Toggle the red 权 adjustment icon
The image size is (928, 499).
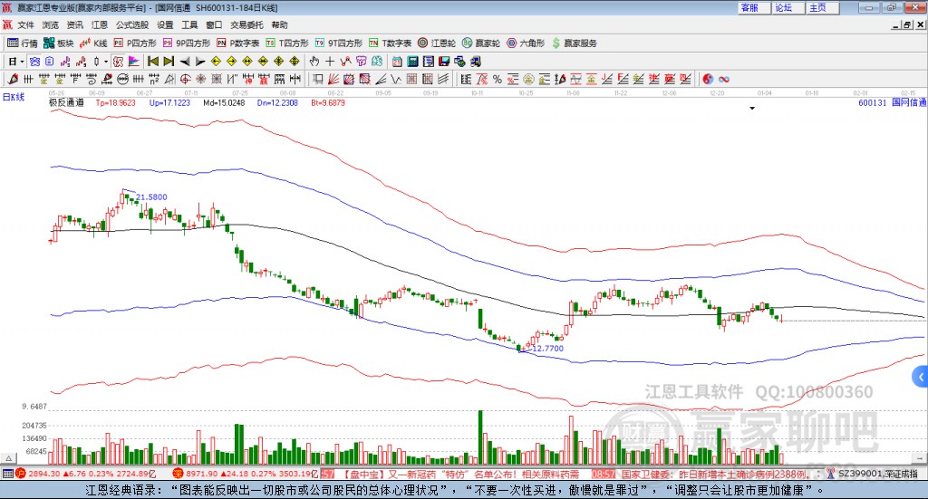click(x=118, y=62)
